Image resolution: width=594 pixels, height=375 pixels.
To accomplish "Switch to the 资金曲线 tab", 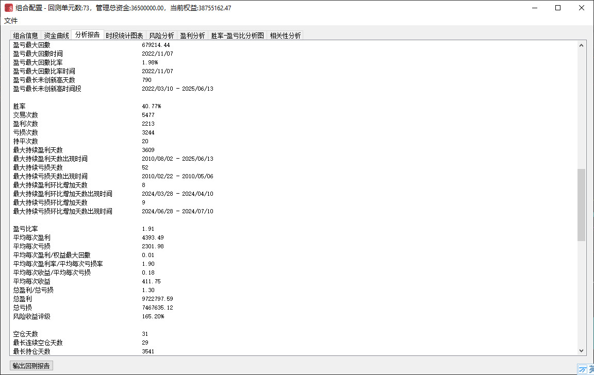I will [56, 36].
